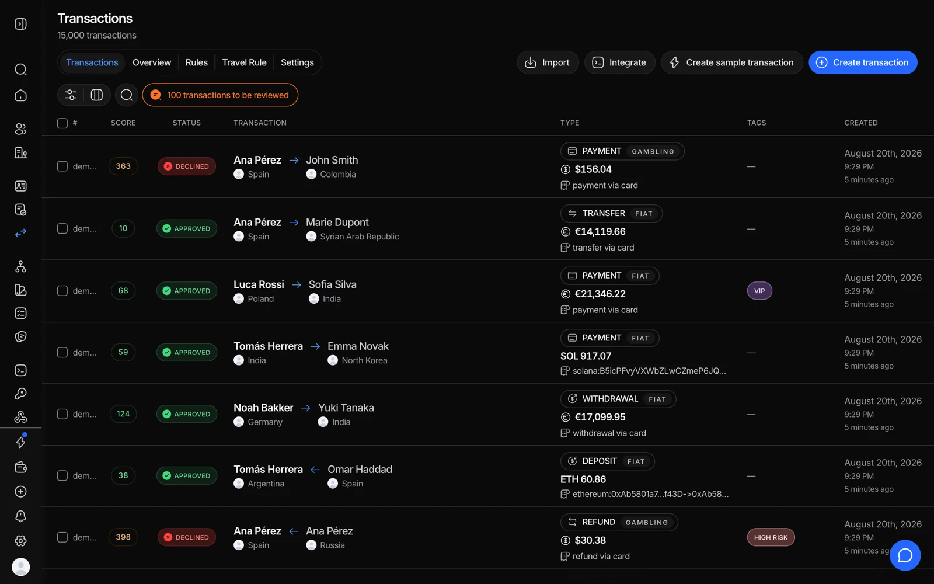Click the Integrate button
The height and width of the screenshot is (584, 934).
[619, 62]
